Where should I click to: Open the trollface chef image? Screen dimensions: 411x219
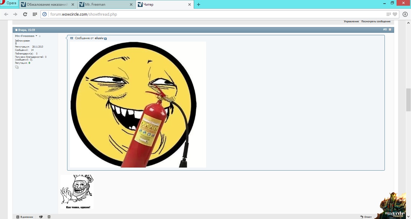77,192
